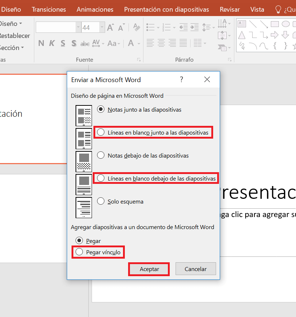Select the right arrow shape

274,35
